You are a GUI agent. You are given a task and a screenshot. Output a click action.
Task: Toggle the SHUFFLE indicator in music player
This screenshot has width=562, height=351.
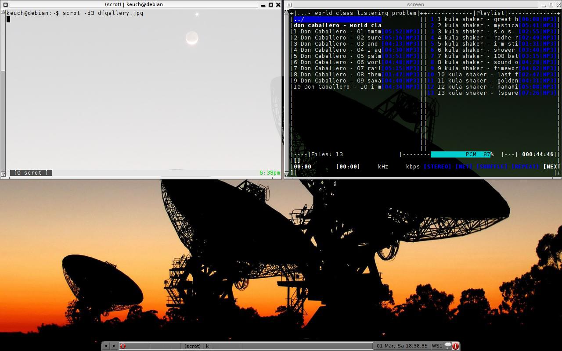pos(492,167)
